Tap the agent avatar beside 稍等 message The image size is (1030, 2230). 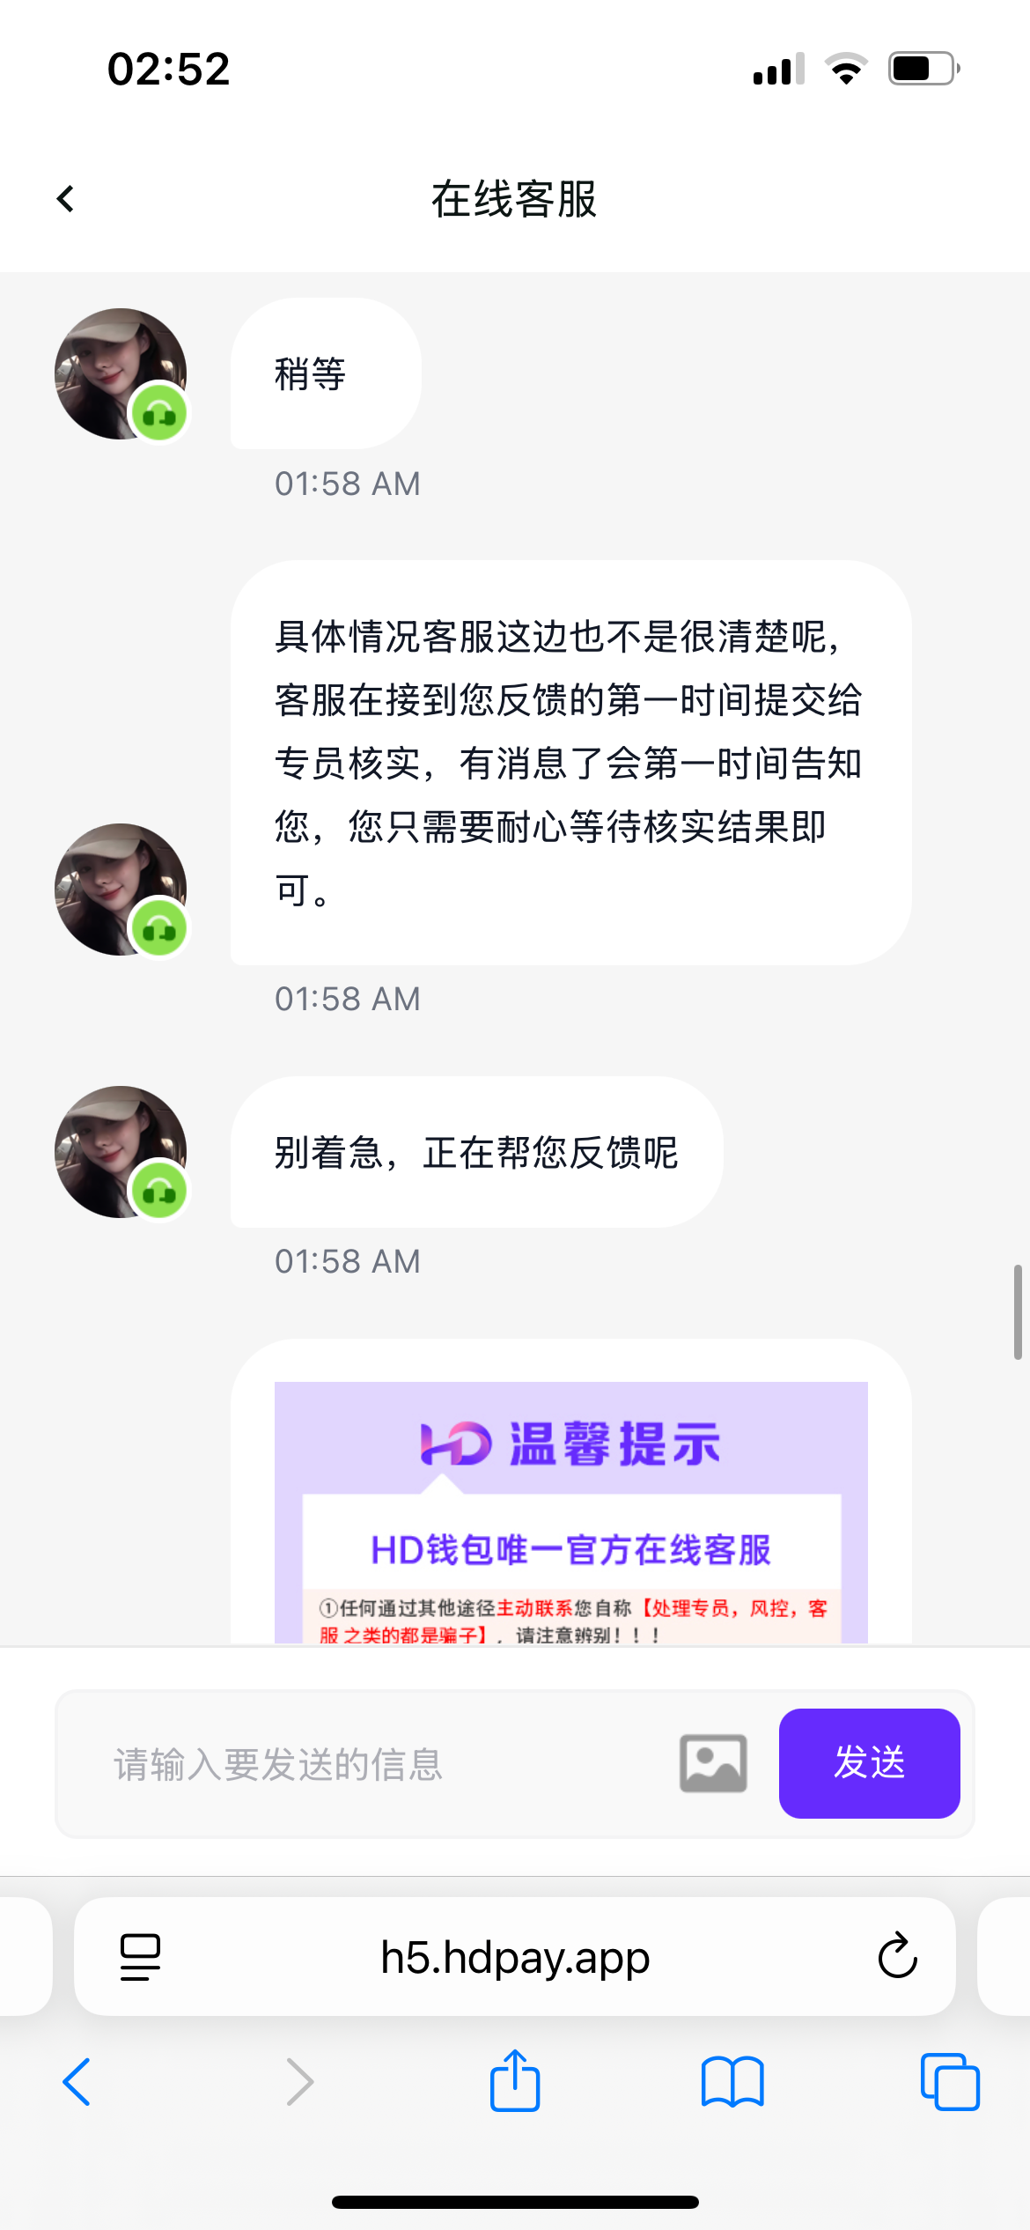[121, 373]
